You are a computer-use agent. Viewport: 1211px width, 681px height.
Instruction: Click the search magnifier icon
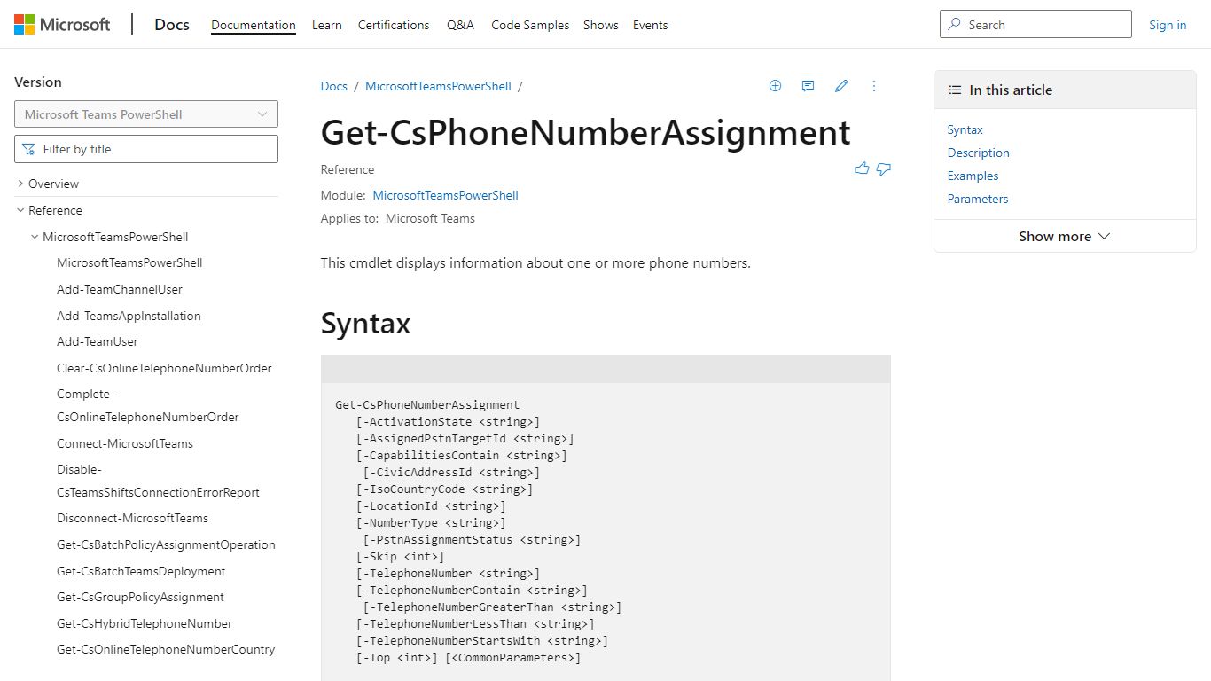[955, 25]
